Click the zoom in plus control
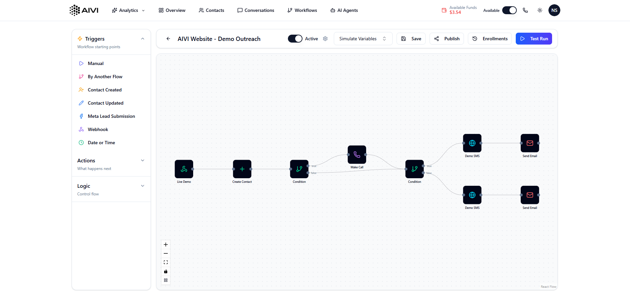Viewport: 630px width, 298px height. coord(166,245)
